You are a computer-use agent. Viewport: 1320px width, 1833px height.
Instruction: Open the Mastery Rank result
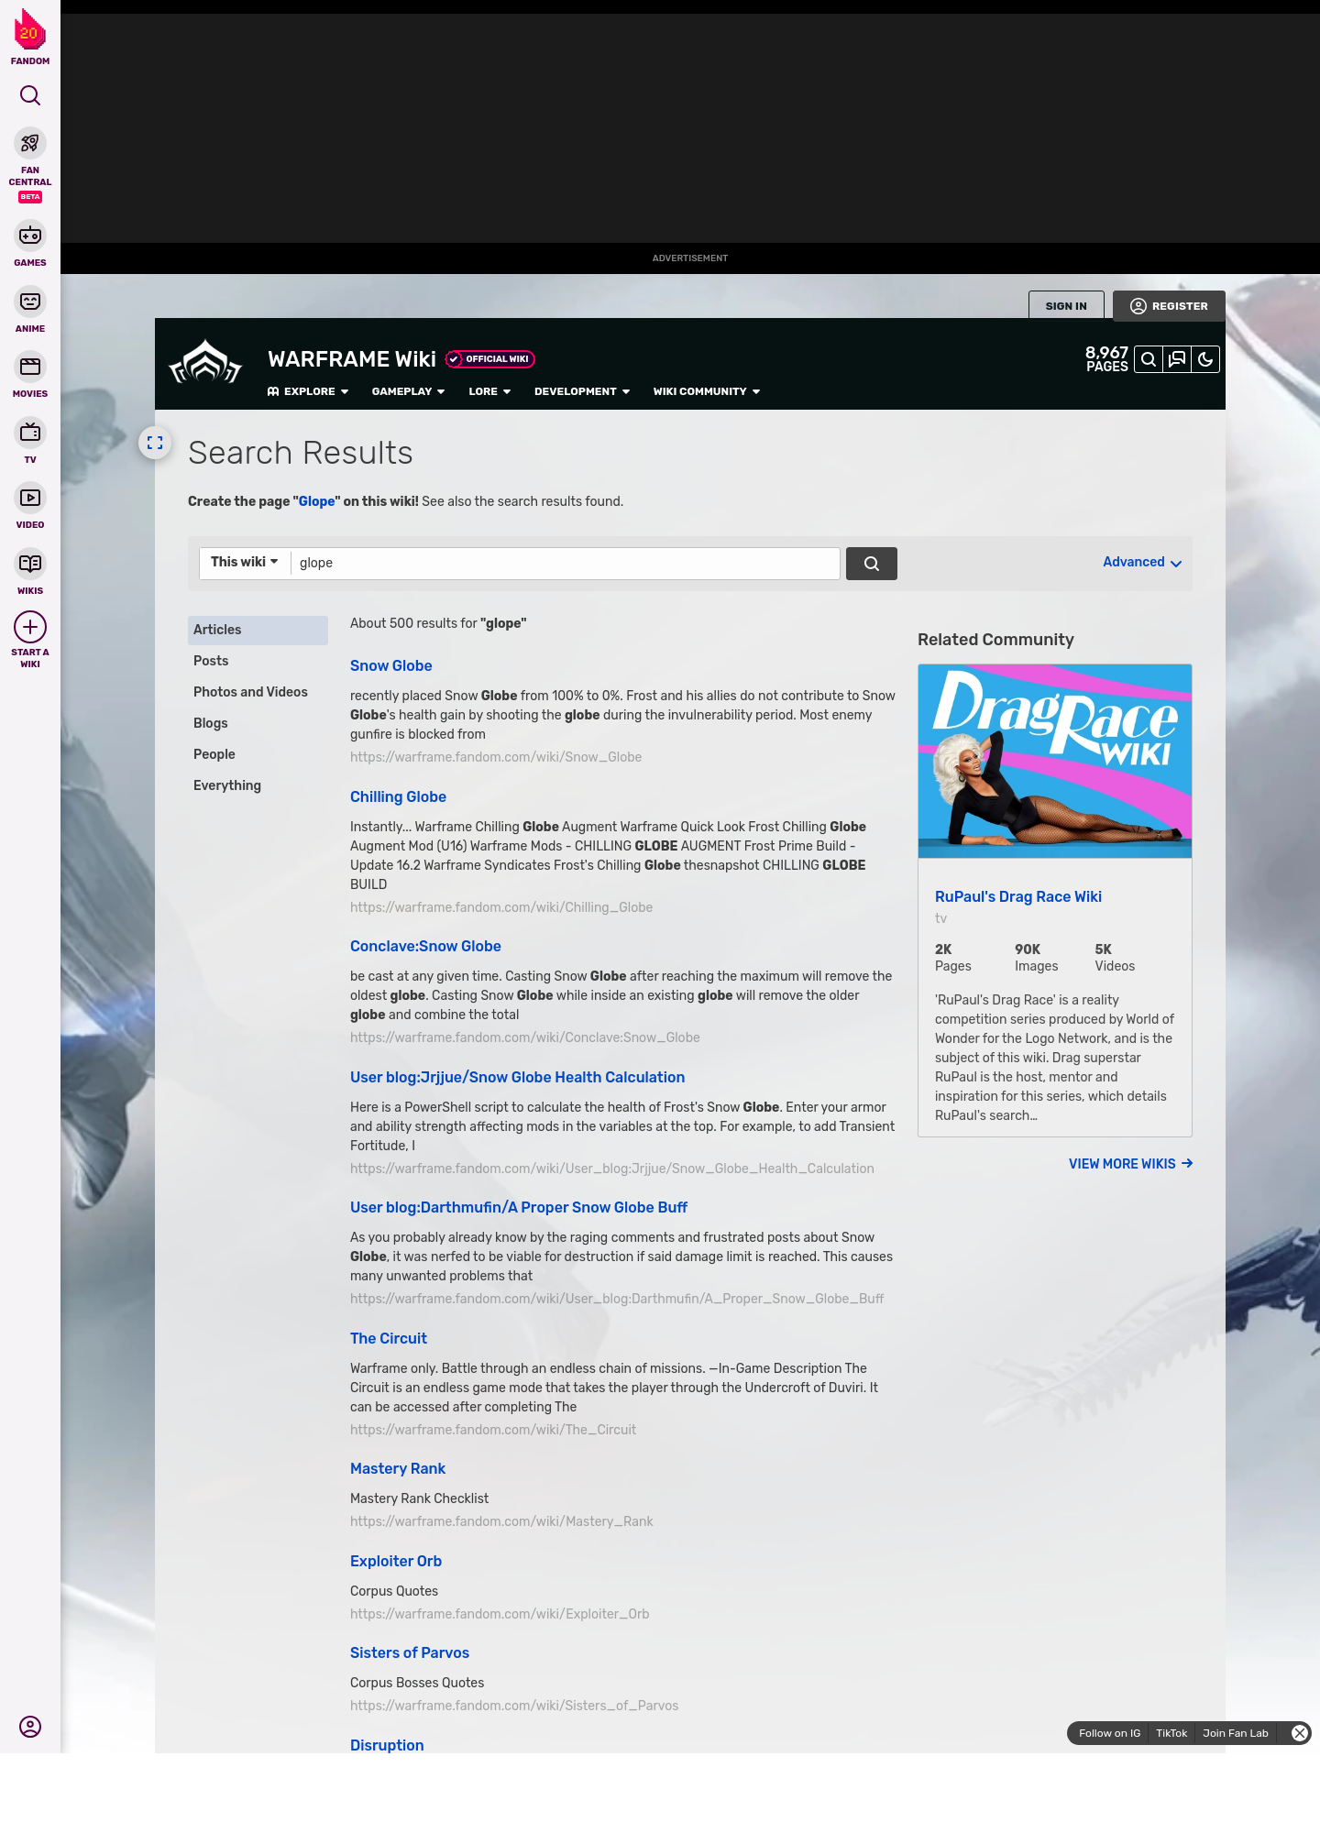tap(398, 1469)
